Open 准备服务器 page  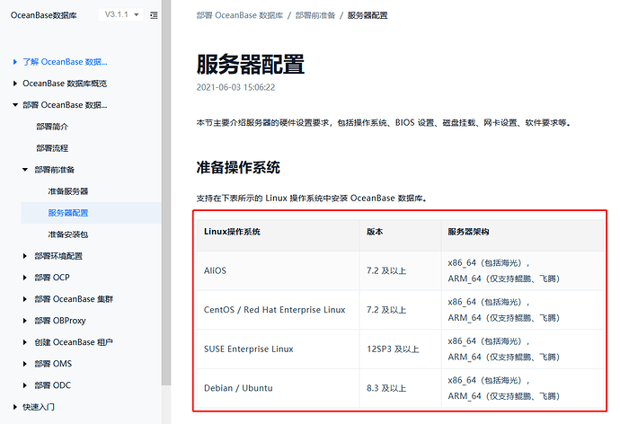68,191
